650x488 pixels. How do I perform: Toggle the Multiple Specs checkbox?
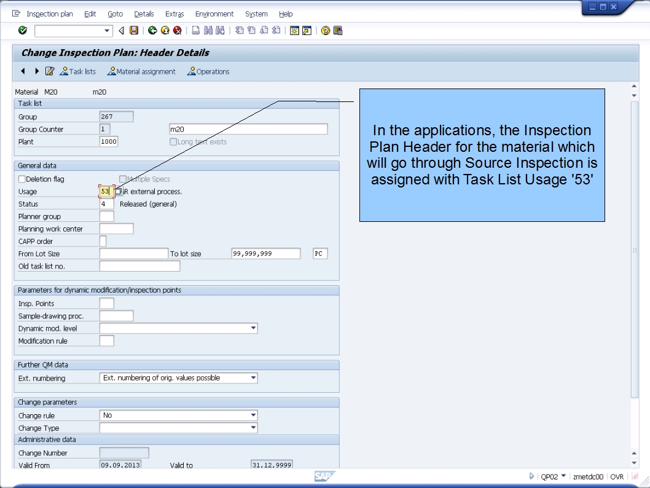pos(123,179)
